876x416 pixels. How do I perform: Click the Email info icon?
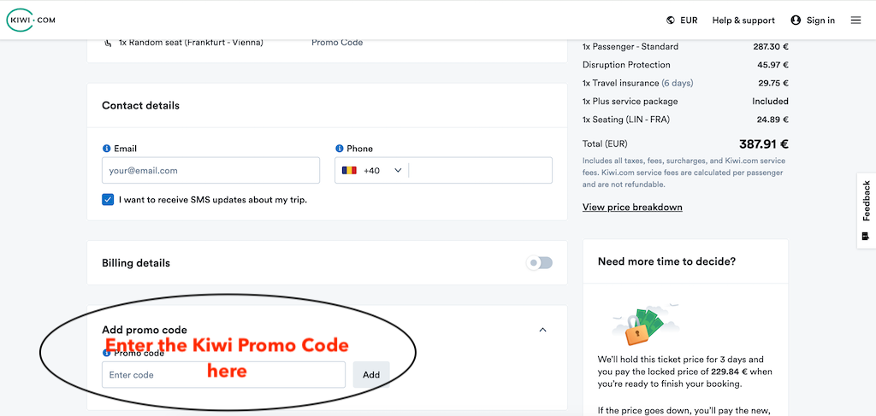point(106,148)
